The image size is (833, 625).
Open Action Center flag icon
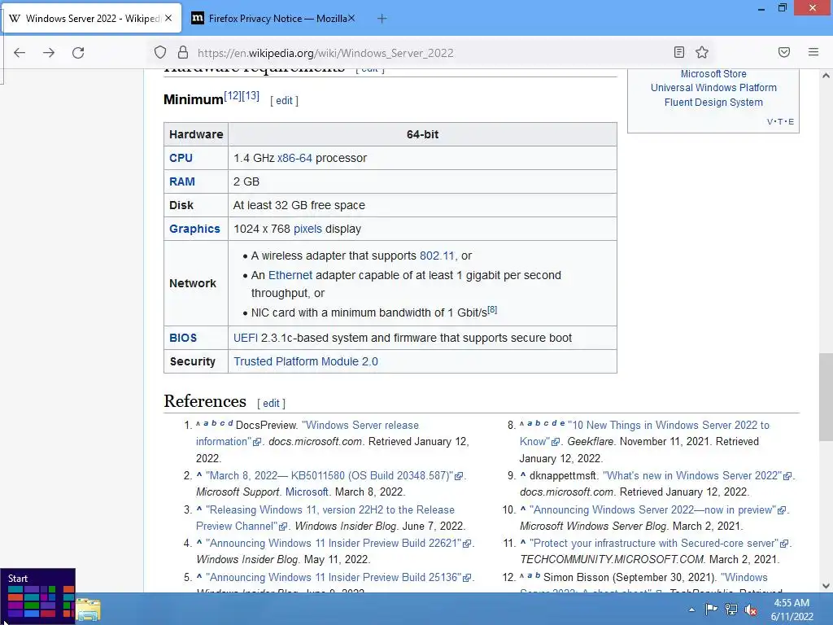(x=711, y=610)
